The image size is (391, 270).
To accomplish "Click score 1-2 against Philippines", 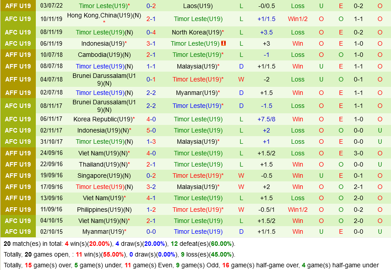I will pos(151,210).
